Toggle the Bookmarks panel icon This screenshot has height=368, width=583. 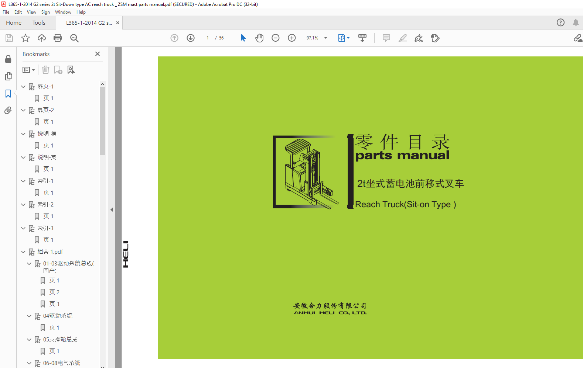[8, 94]
